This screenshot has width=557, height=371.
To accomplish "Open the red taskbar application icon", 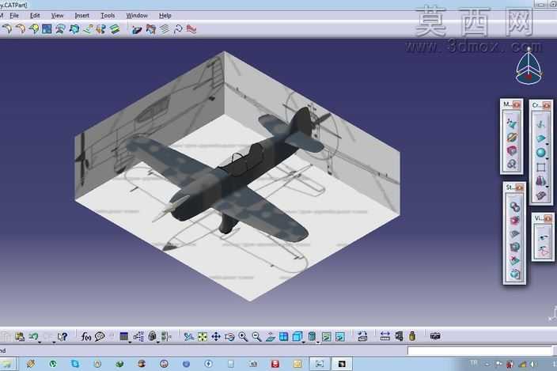I will (x=275, y=364).
